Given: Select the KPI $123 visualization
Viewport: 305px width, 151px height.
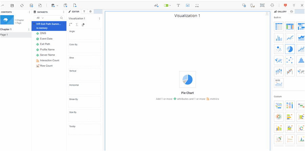Looking at the screenshot, I should tap(279, 83).
